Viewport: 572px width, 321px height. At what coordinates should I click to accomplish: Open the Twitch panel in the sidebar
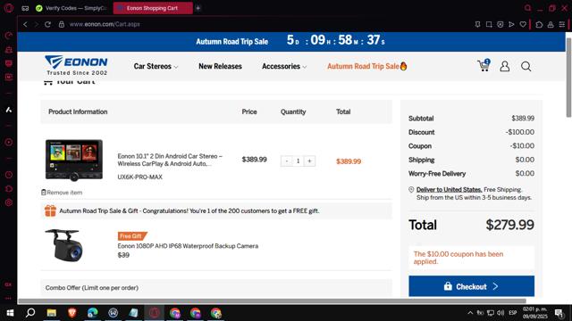click(9, 63)
